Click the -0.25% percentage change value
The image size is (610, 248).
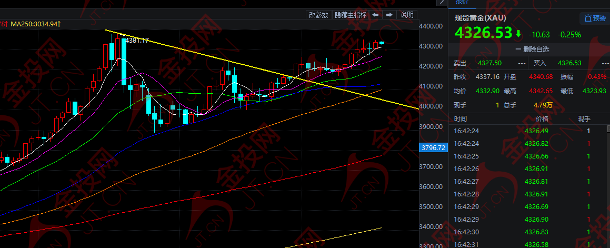569,35
